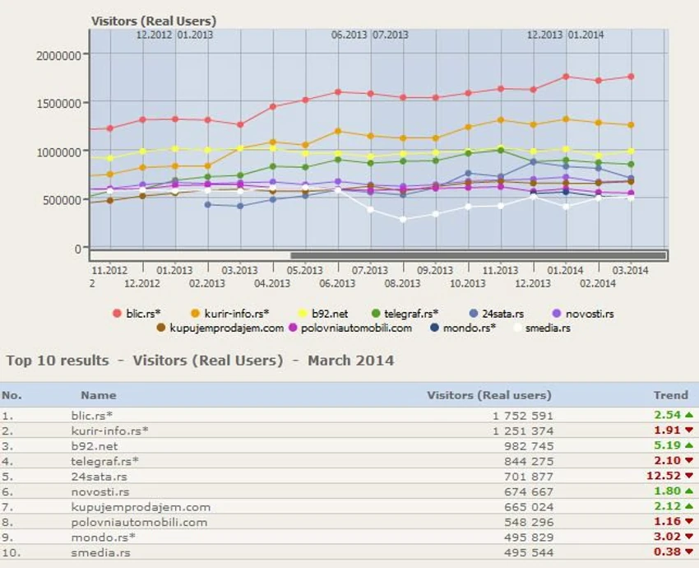
Task: Click the Trend column header
Action: click(x=670, y=395)
